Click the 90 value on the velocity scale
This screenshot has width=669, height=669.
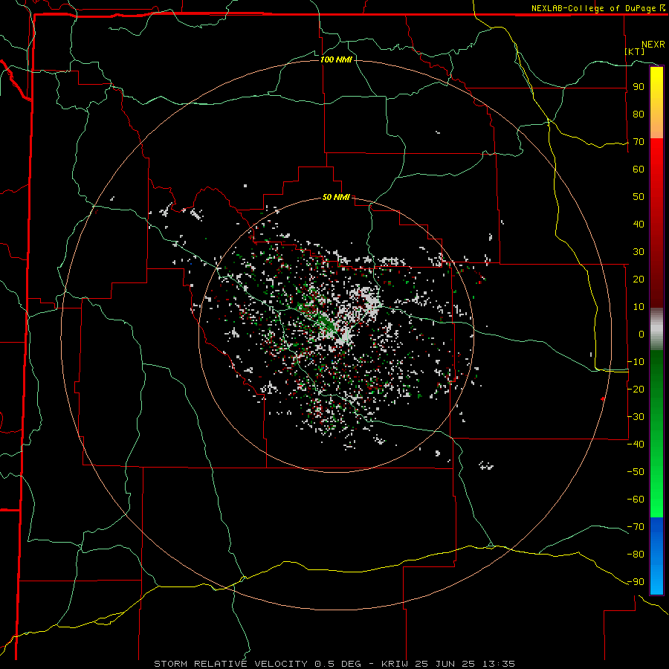tap(639, 87)
